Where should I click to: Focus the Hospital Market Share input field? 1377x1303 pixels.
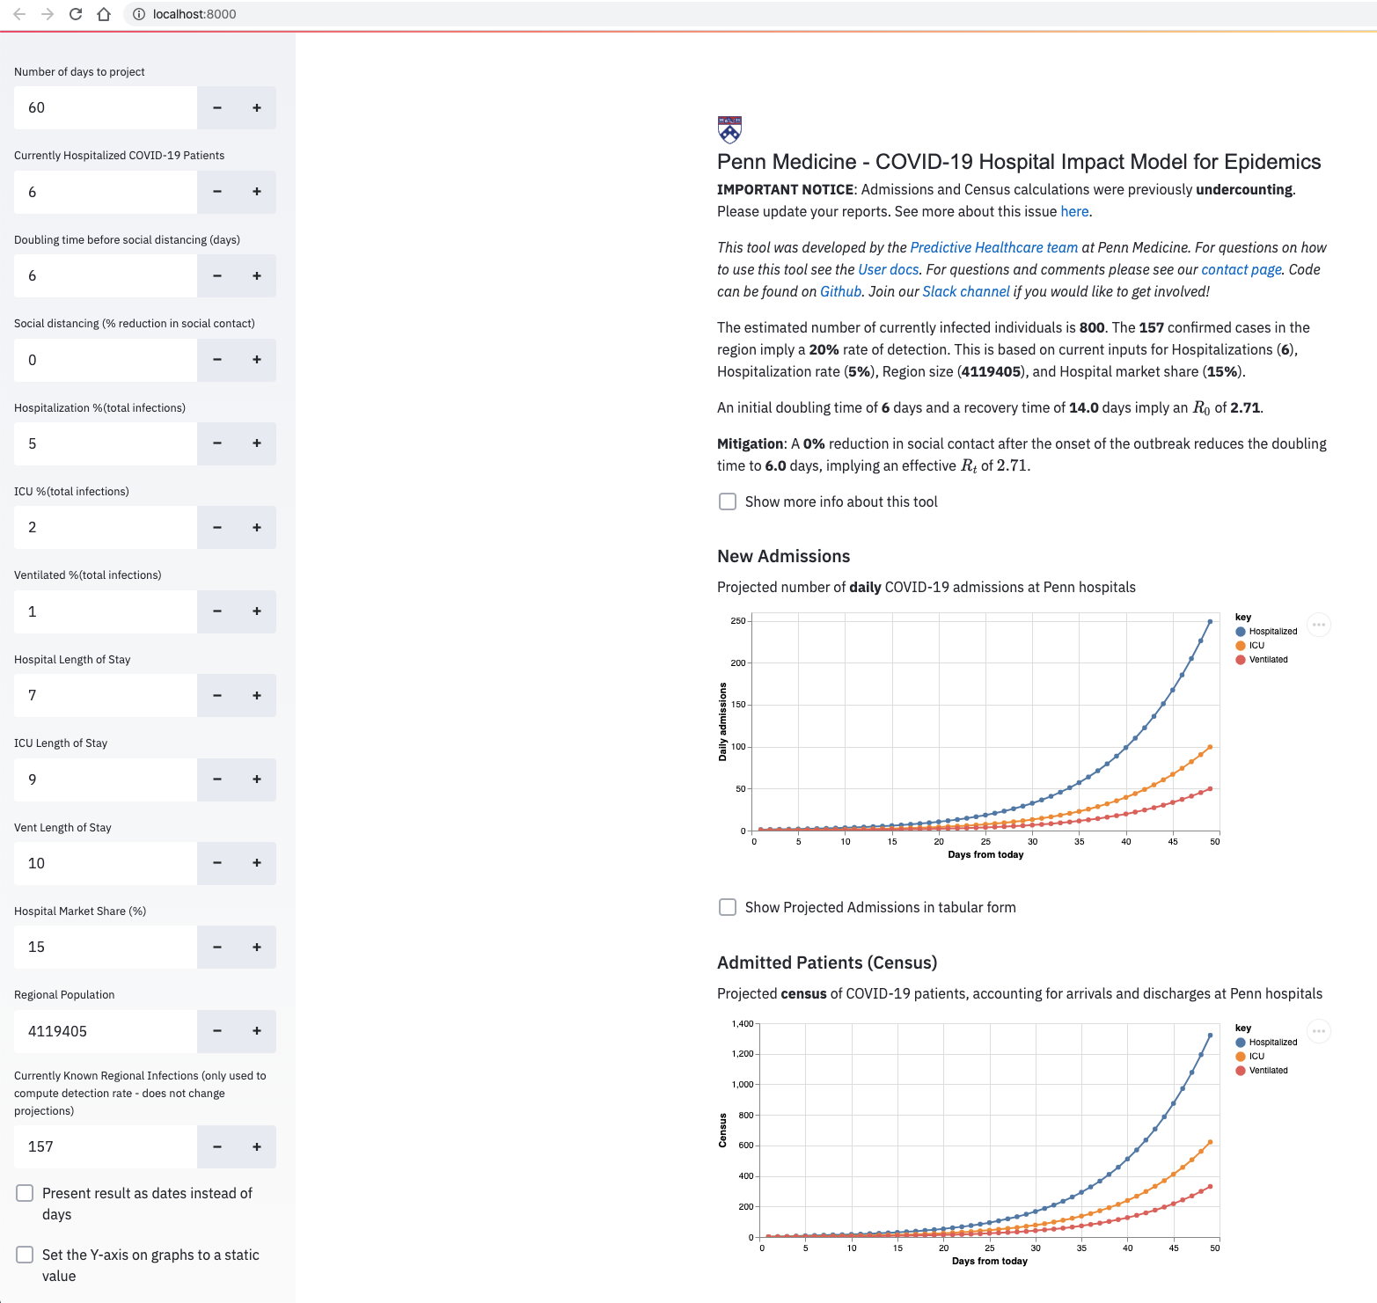coord(106,947)
